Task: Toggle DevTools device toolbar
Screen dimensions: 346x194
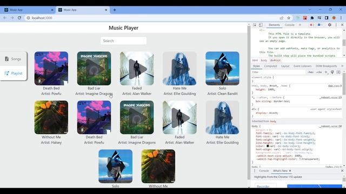Action: pos(261,25)
